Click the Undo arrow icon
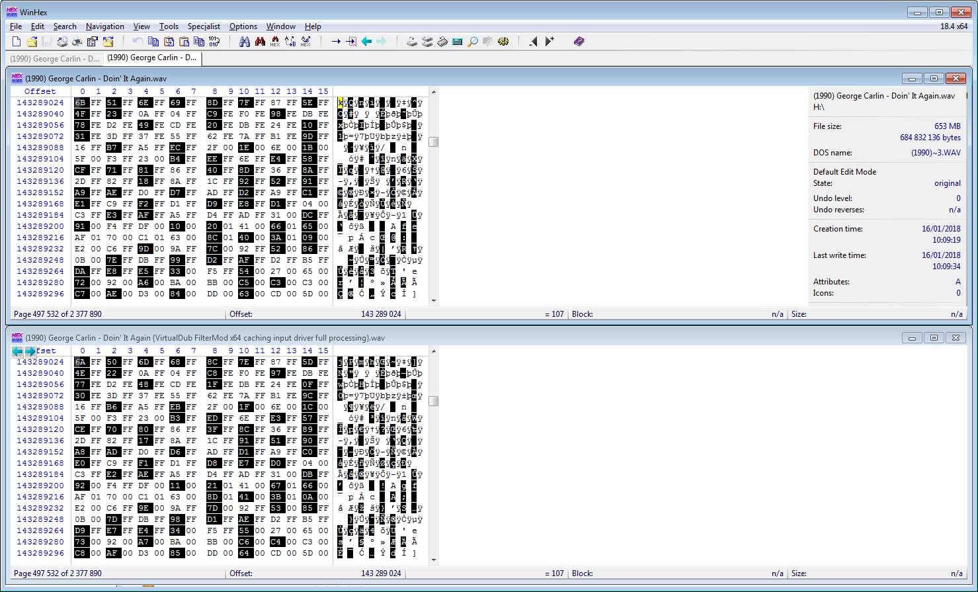The width and height of the screenshot is (978, 592). click(x=138, y=42)
